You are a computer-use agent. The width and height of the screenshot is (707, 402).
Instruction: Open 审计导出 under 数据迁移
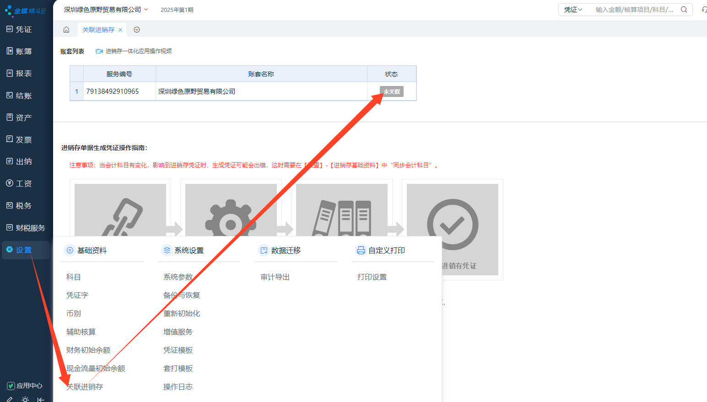coord(275,277)
